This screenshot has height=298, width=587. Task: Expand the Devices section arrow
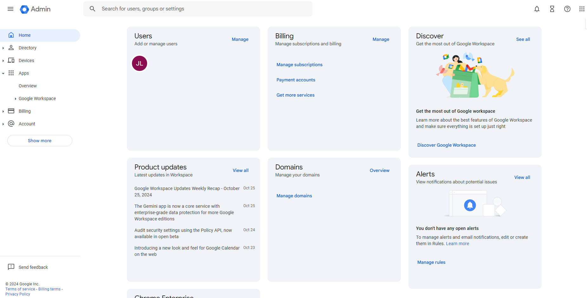pos(3,60)
